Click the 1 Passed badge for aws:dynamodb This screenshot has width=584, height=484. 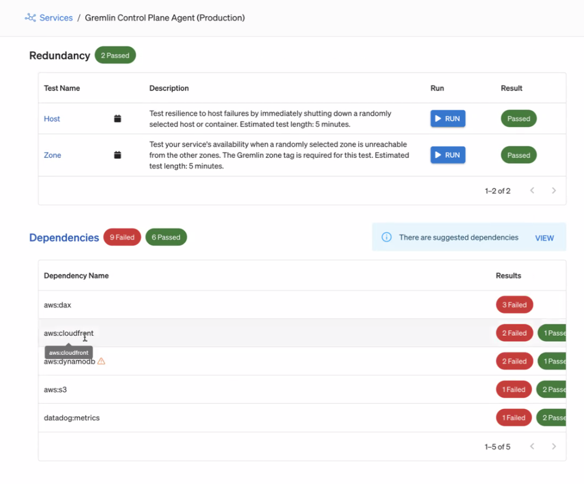pyautogui.click(x=552, y=361)
